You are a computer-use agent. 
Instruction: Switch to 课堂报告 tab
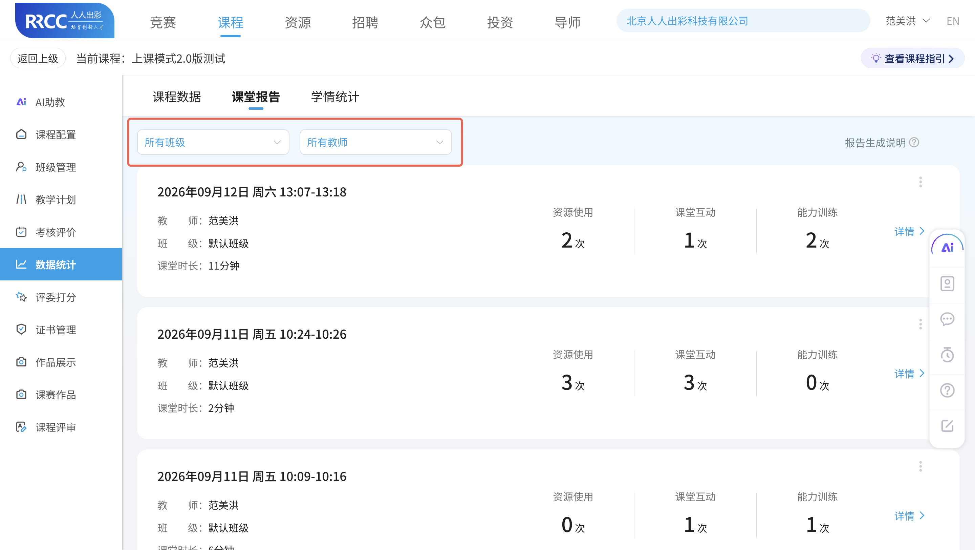tap(256, 97)
